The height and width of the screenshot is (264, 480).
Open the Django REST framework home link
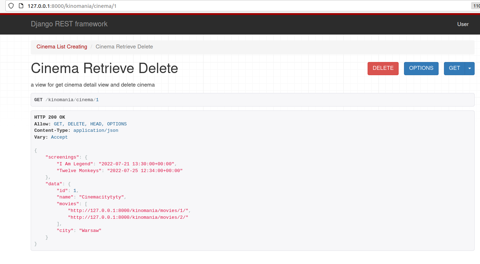[x=69, y=24]
